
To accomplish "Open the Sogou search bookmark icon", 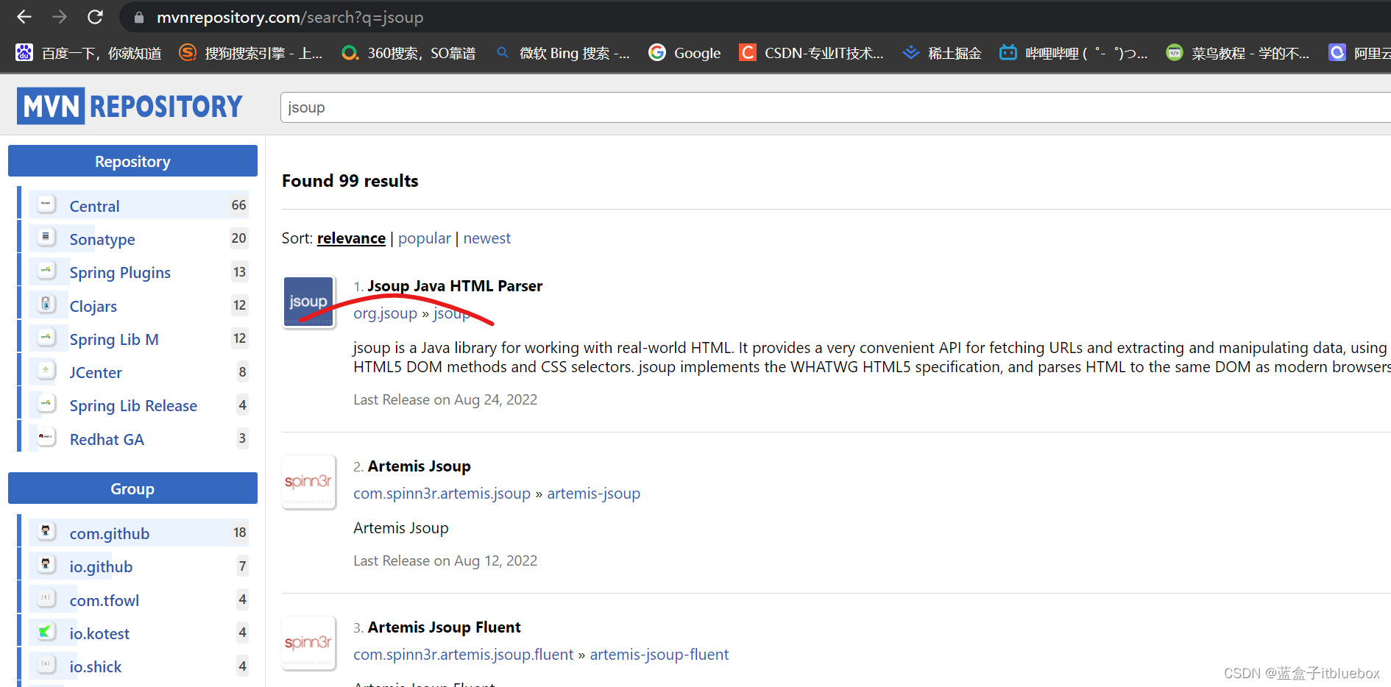I will point(188,53).
